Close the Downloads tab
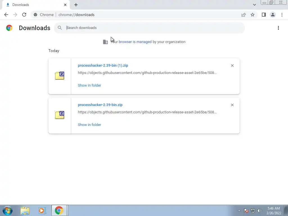This screenshot has height=216, width=288. coord(65,5)
